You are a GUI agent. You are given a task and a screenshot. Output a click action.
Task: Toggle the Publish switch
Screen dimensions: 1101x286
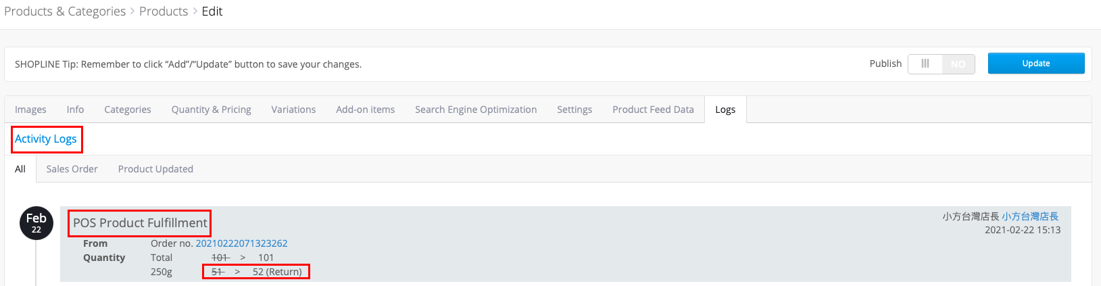941,64
